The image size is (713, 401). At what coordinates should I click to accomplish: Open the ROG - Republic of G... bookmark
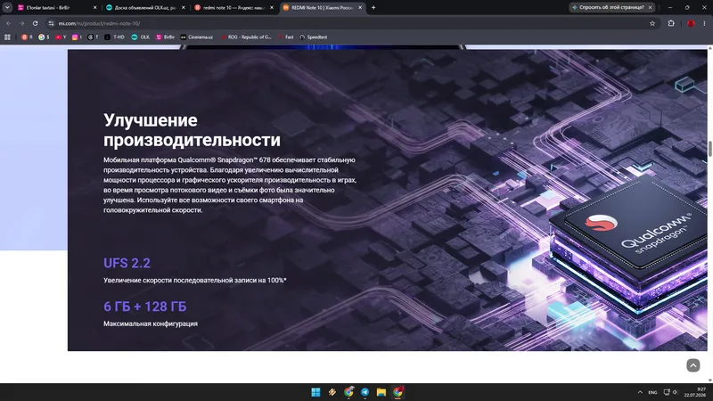pyautogui.click(x=246, y=37)
